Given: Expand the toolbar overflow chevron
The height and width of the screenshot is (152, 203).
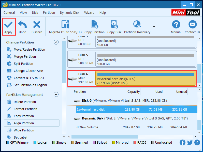Looking at the screenshot, I should [x=154, y=26].
